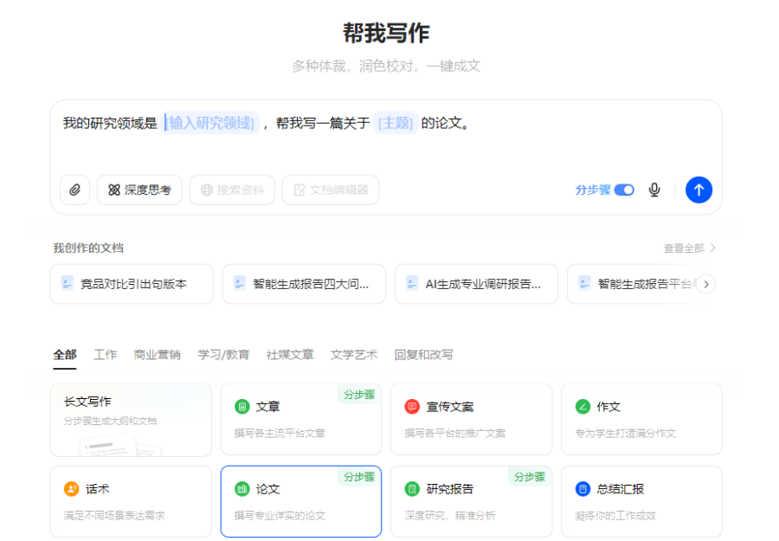Click the microphone voice input icon

[x=654, y=190]
